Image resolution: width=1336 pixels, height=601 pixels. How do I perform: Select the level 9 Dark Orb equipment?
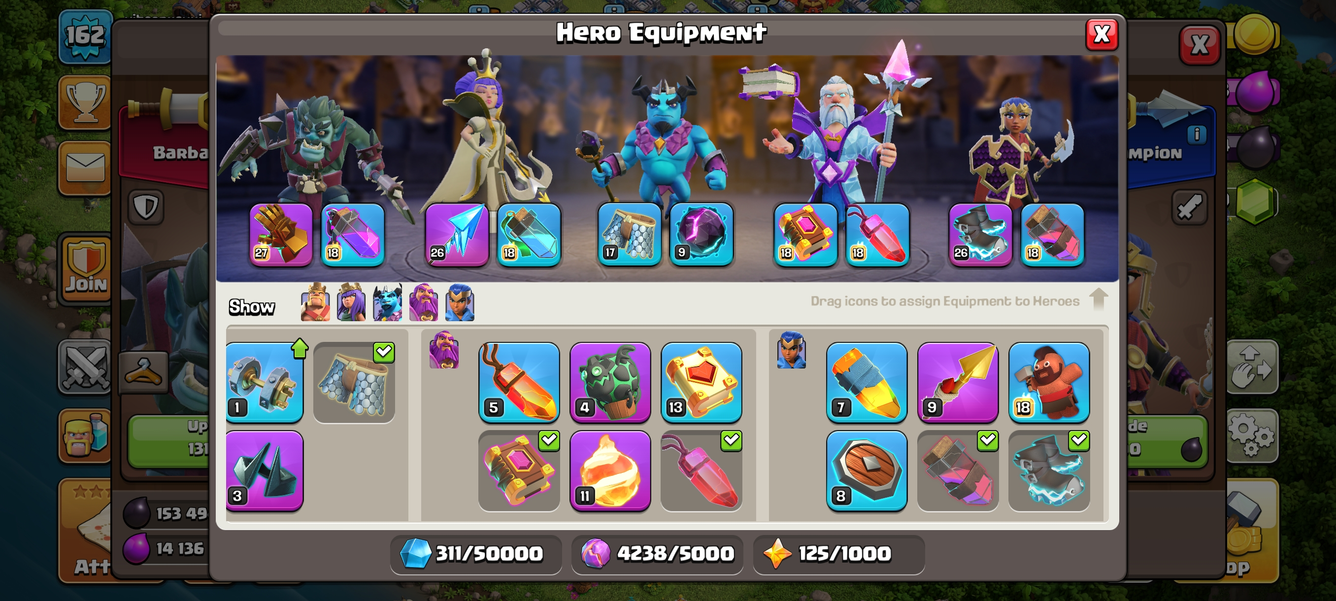(701, 234)
